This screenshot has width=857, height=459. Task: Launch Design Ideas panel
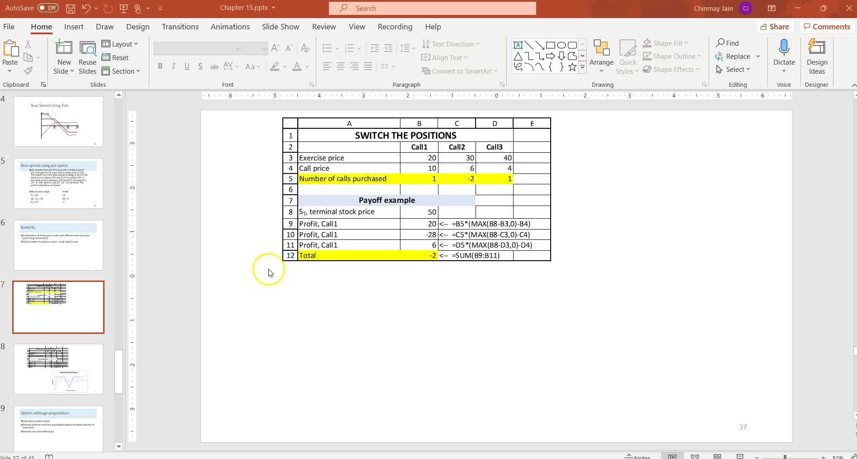click(816, 56)
